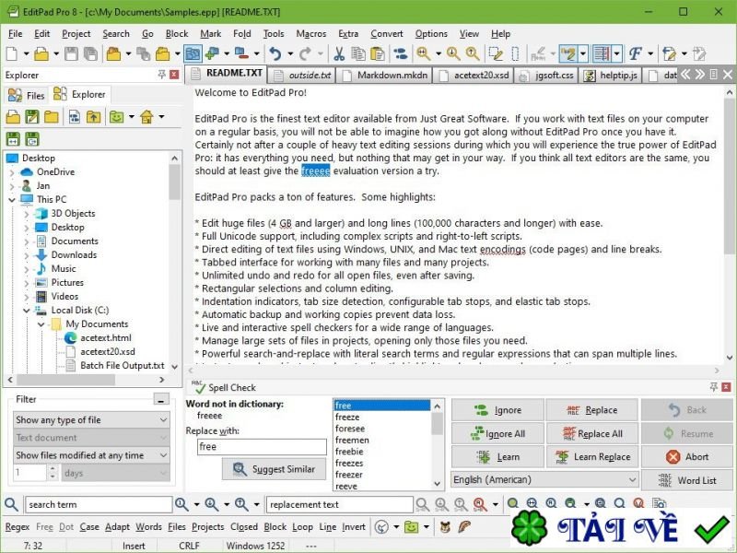Click the Font F icon
737x553 pixels.
pyautogui.click(x=636, y=53)
